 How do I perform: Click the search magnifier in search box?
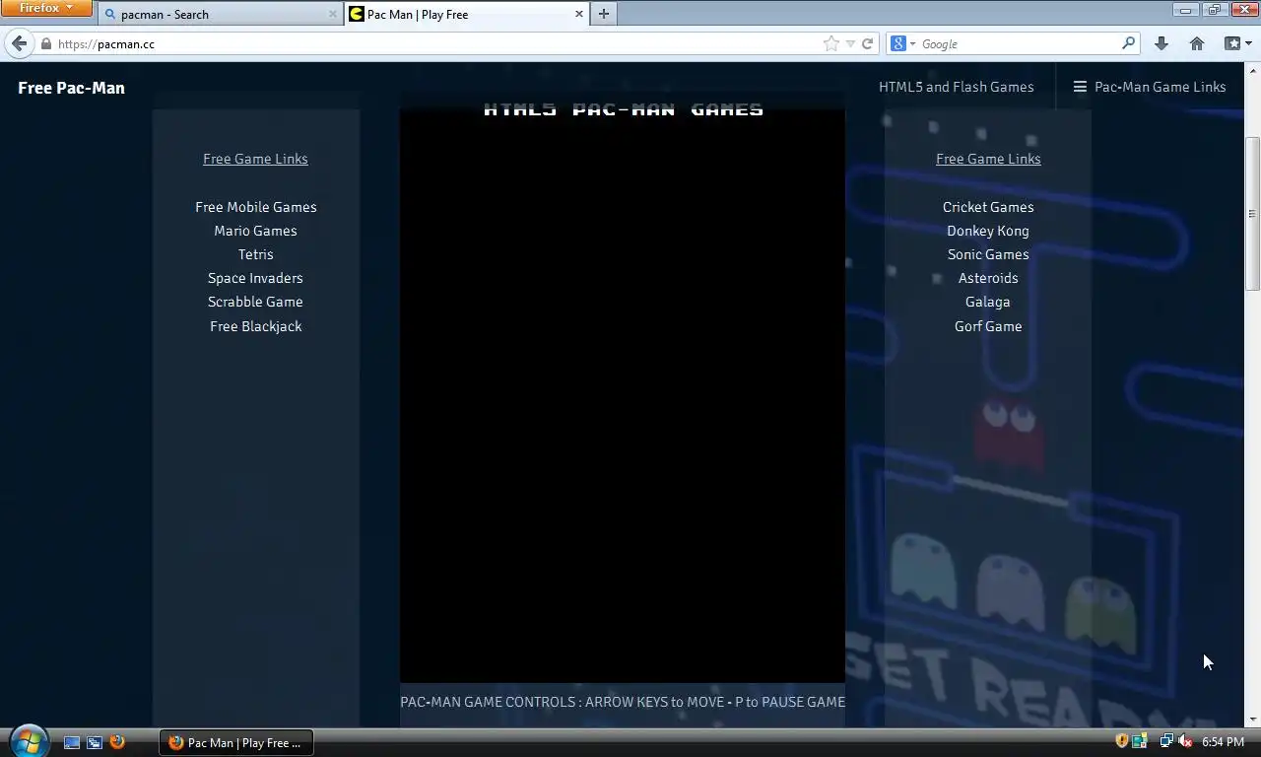click(x=1129, y=43)
